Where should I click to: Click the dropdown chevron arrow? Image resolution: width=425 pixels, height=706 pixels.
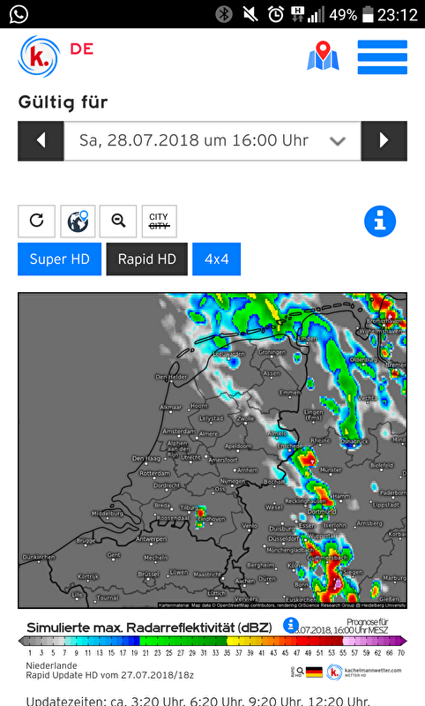pyautogui.click(x=338, y=141)
